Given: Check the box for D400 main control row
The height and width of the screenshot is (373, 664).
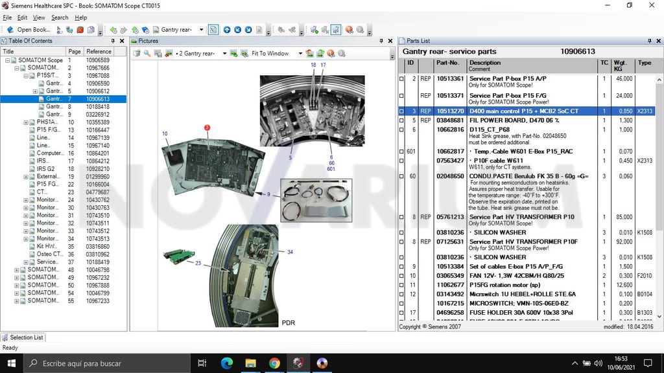Looking at the screenshot, I should tap(401, 111).
